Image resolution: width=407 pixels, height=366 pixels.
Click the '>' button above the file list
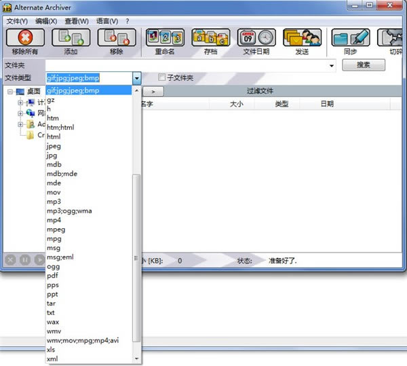(154, 91)
